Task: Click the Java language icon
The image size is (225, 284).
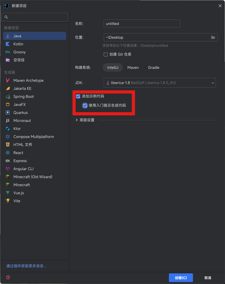Action: [8, 36]
